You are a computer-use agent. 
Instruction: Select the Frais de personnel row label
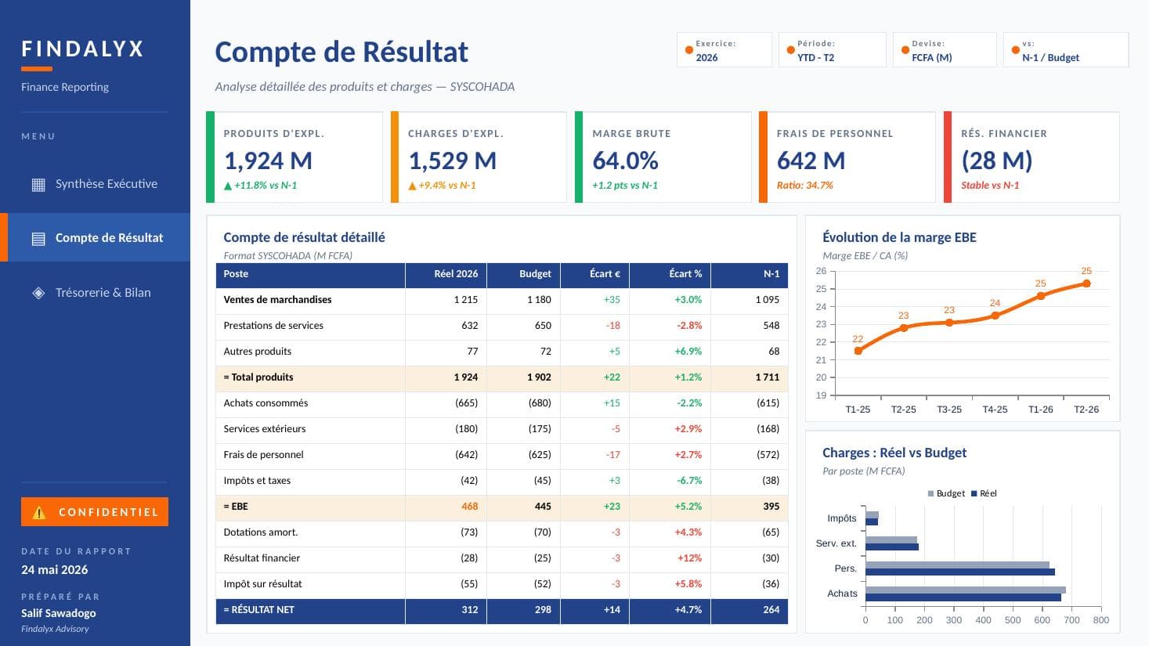[x=263, y=455]
